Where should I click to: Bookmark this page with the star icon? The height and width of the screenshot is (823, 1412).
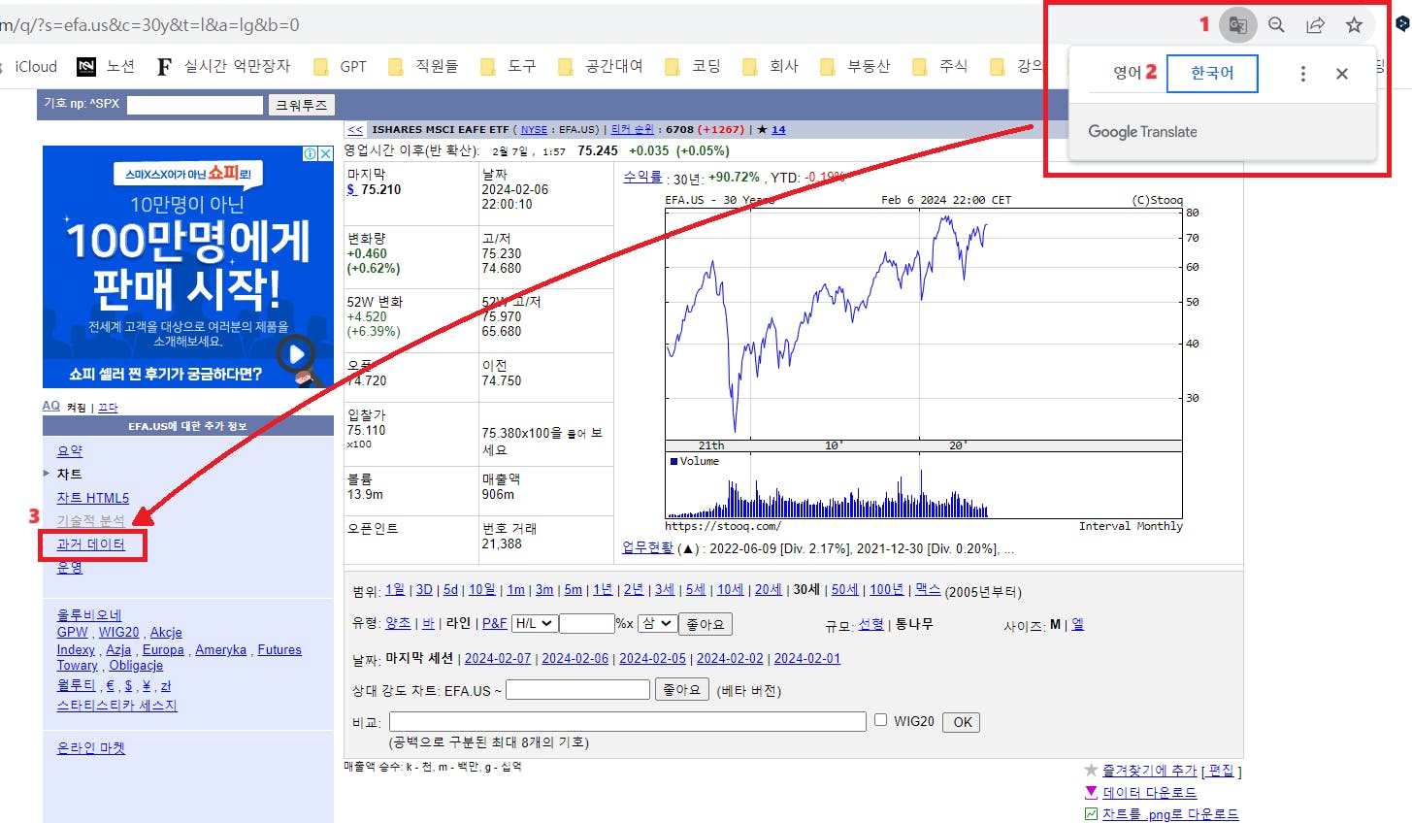1354,25
